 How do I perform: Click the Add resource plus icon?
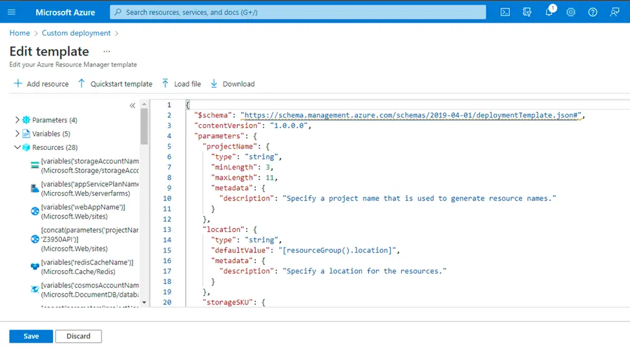coord(17,83)
